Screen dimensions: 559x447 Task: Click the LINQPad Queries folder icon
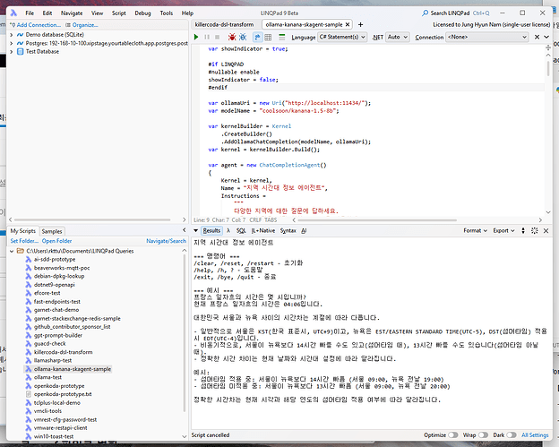coord(21,251)
